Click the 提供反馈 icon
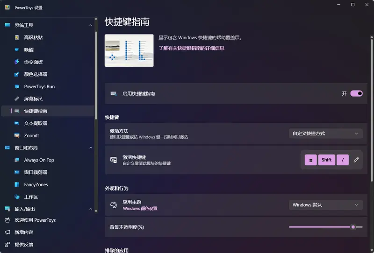Viewport: 374px width, 253px height. [x=7, y=245]
